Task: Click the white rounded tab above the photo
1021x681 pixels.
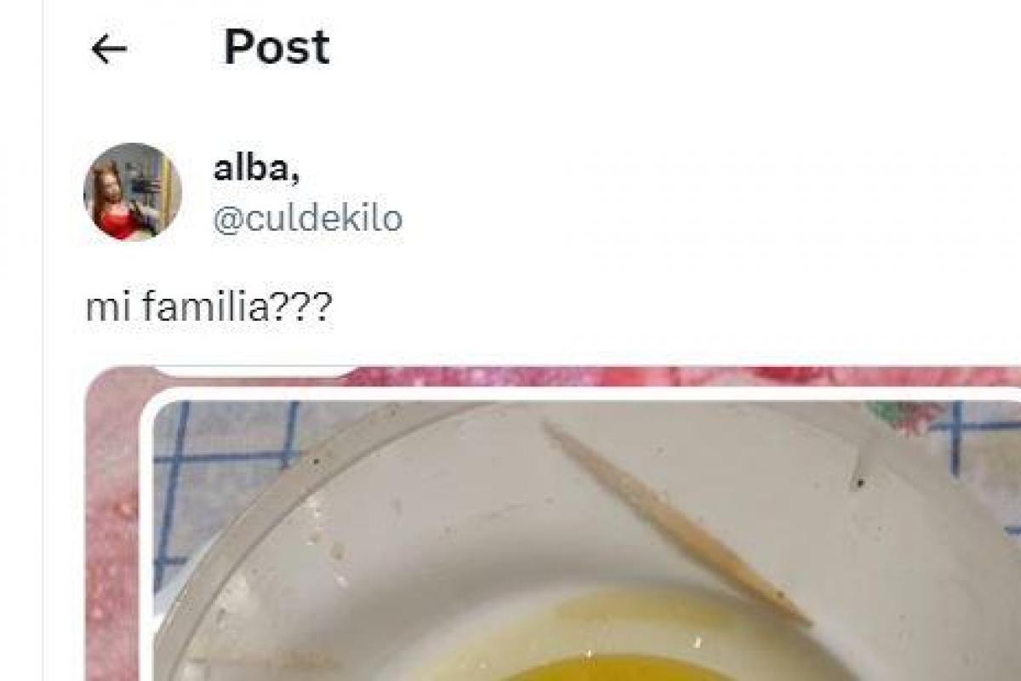Action: [x=255, y=371]
